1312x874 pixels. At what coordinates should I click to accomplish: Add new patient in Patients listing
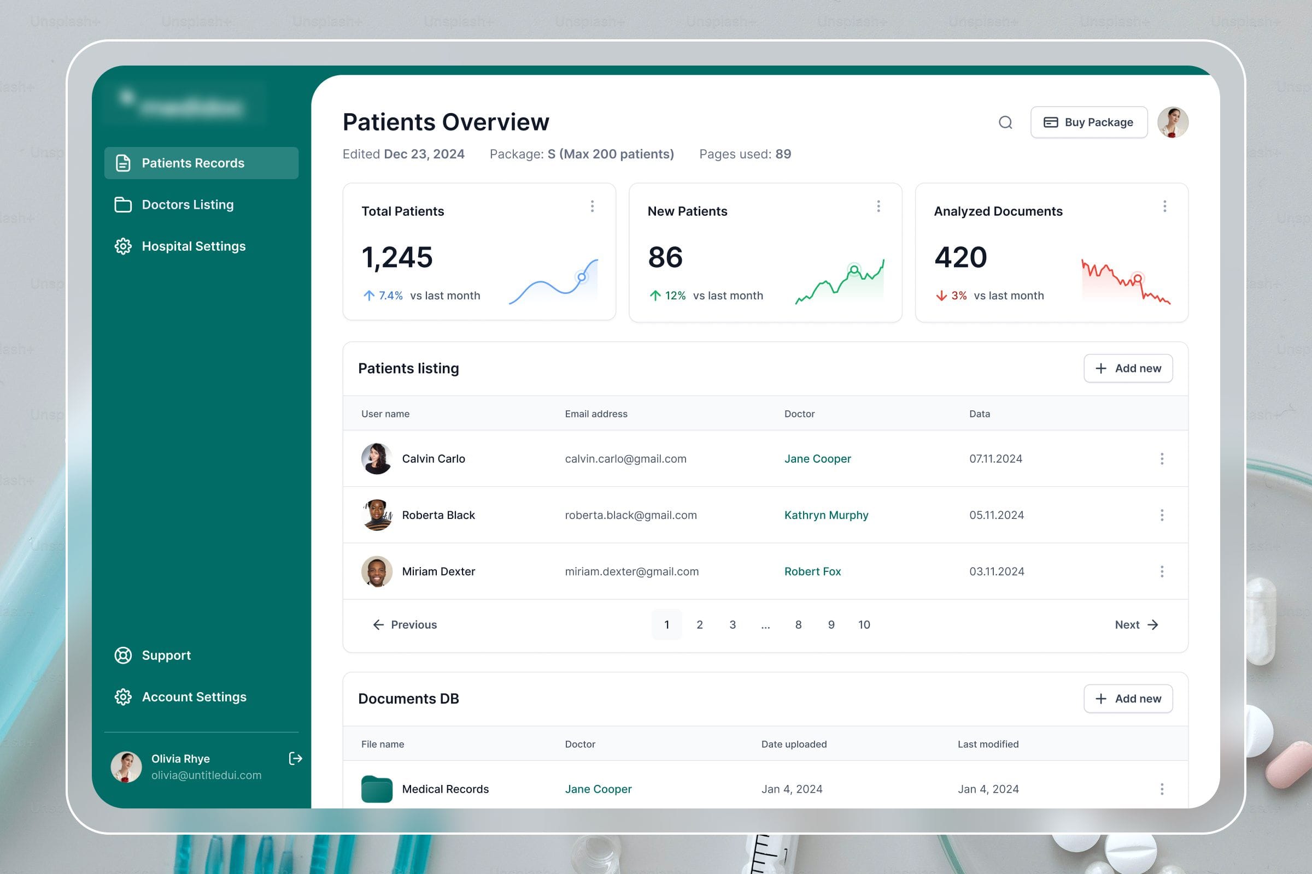[x=1127, y=368]
